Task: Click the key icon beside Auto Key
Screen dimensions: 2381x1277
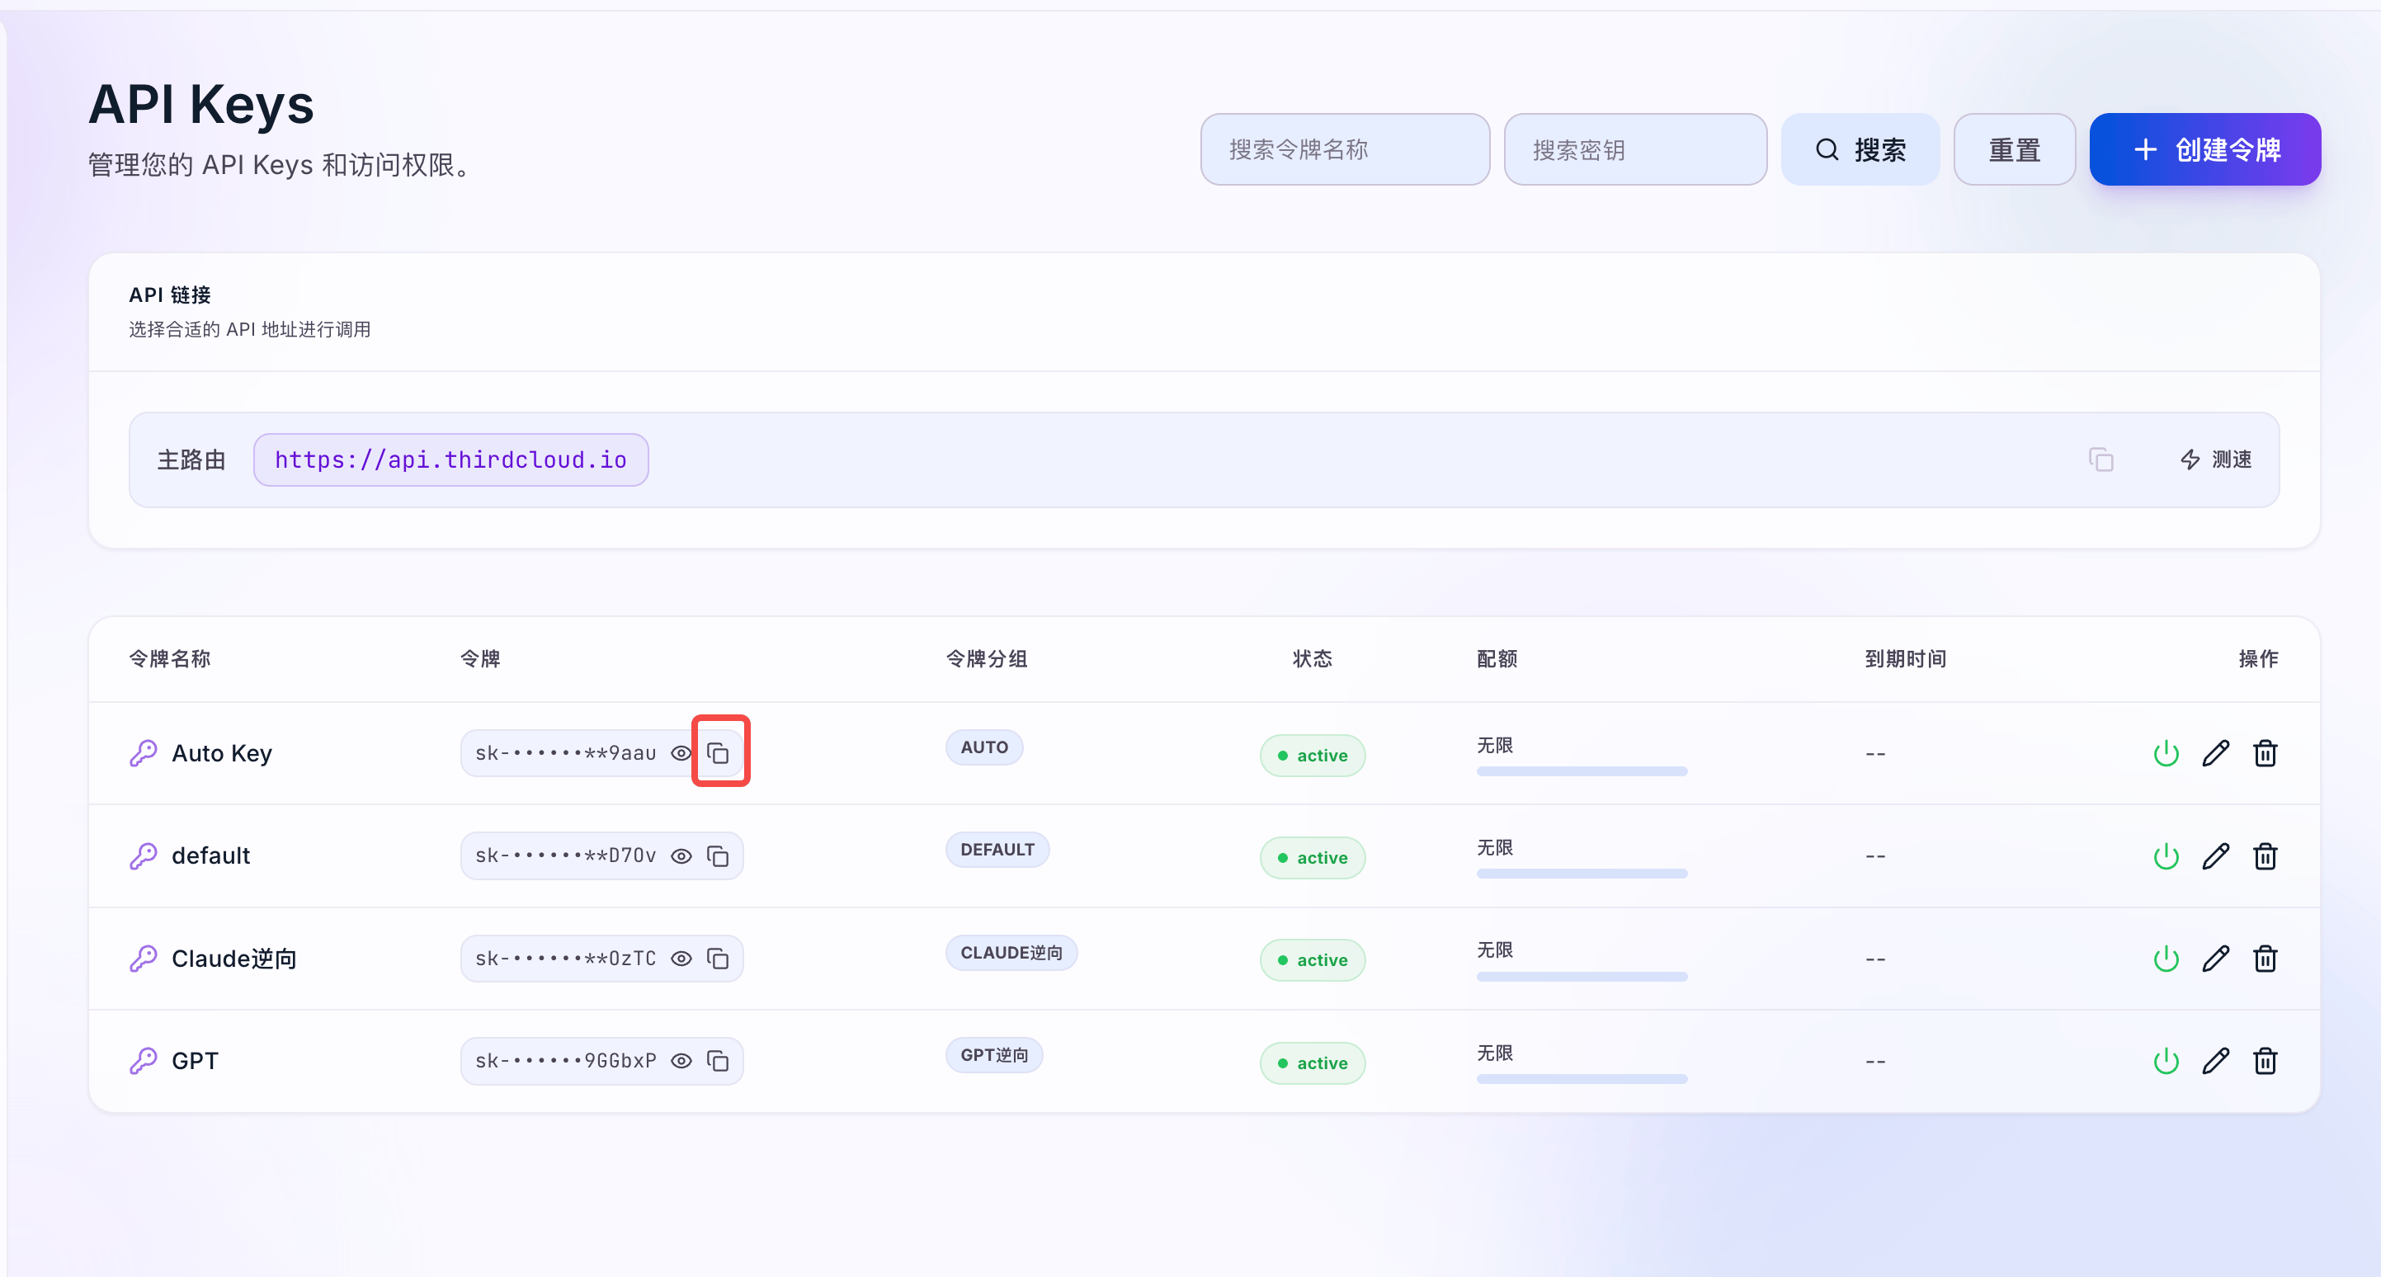Action: pyautogui.click(x=144, y=753)
